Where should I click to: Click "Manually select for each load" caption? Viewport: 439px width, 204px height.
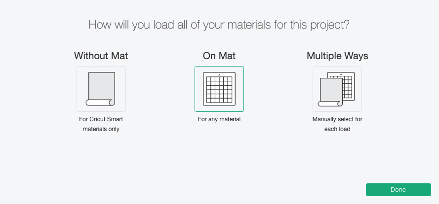tap(337, 124)
